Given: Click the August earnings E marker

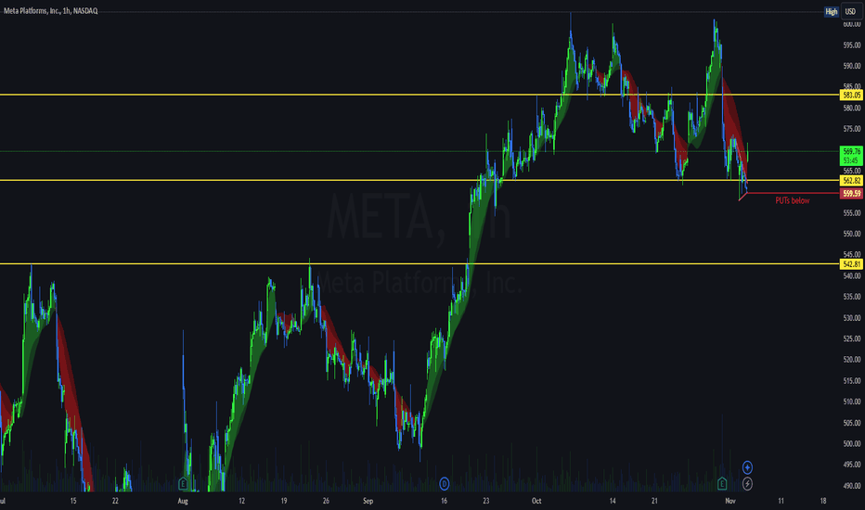Looking at the screenshot, I should pos(183,484).
